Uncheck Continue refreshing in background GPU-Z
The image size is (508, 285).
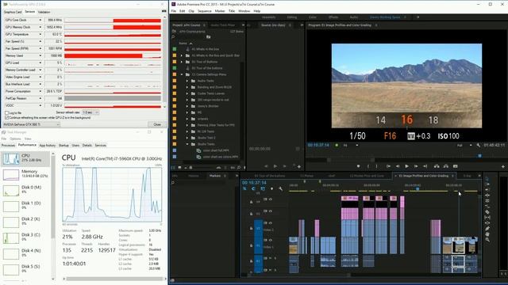(x=6, y=118)
